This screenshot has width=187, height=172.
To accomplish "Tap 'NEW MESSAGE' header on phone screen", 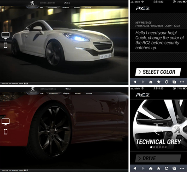I will (143, 23).
